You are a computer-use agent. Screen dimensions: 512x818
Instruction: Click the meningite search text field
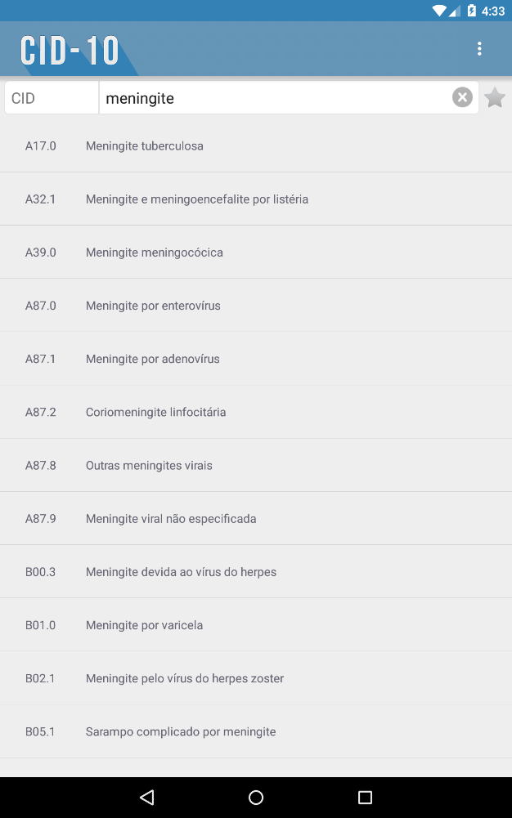click(x=274, y=98)
